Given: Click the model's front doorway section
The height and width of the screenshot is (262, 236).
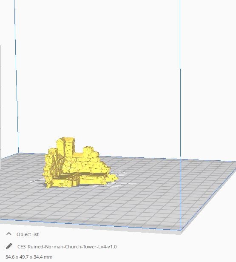Looking at the screenshot, I should point(76,181).
